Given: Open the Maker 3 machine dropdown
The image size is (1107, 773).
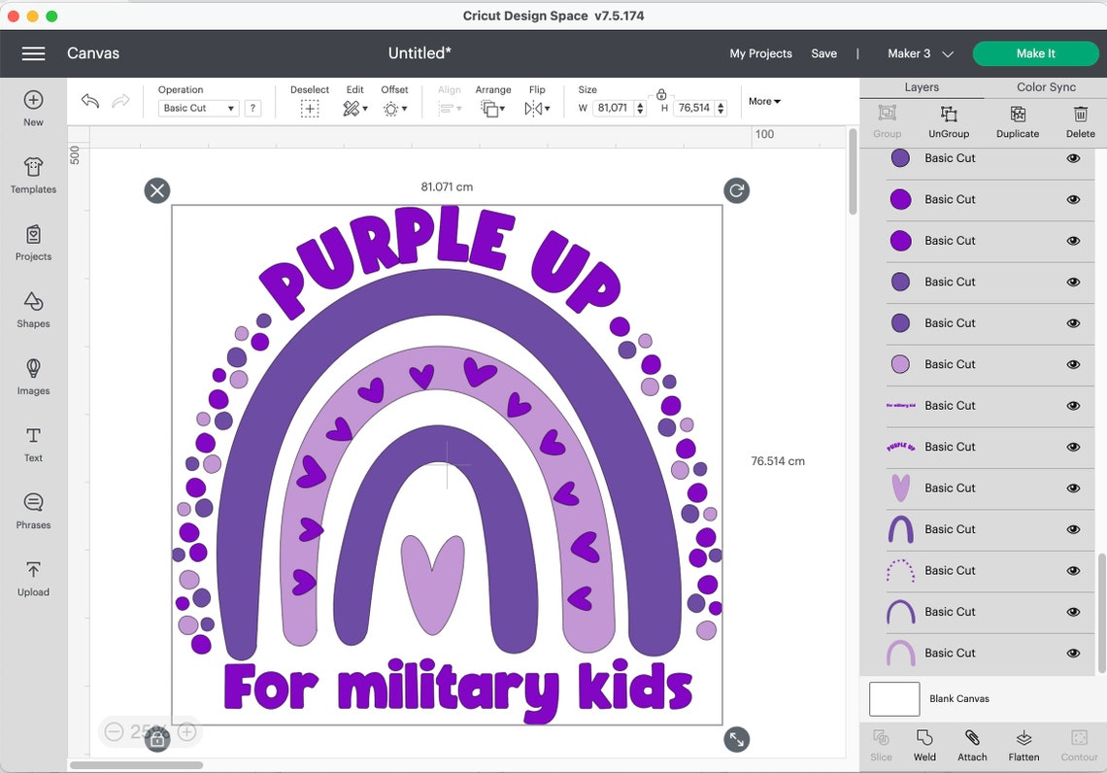Looking at the screenshot, I should pyautogui.click(x=917, y=53).
